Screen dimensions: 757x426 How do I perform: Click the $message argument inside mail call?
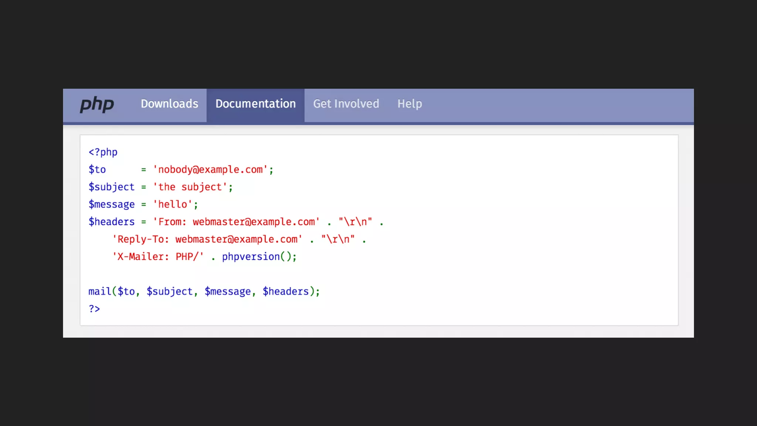point(228,291)
